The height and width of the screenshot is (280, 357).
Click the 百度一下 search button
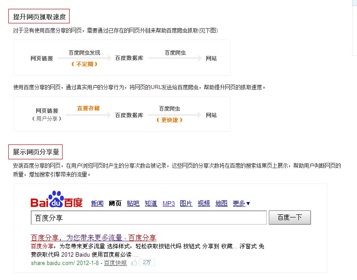point(290,217)
